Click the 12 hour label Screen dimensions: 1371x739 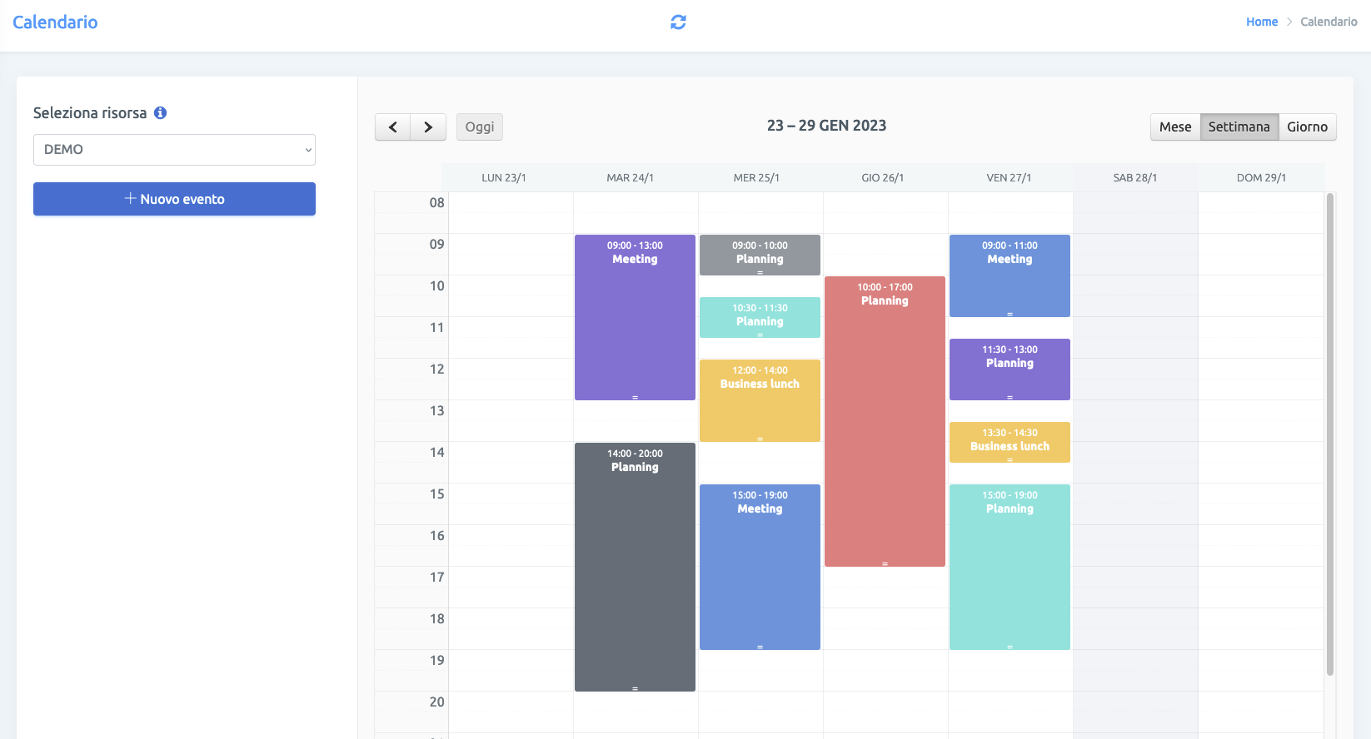coord(436,369)
